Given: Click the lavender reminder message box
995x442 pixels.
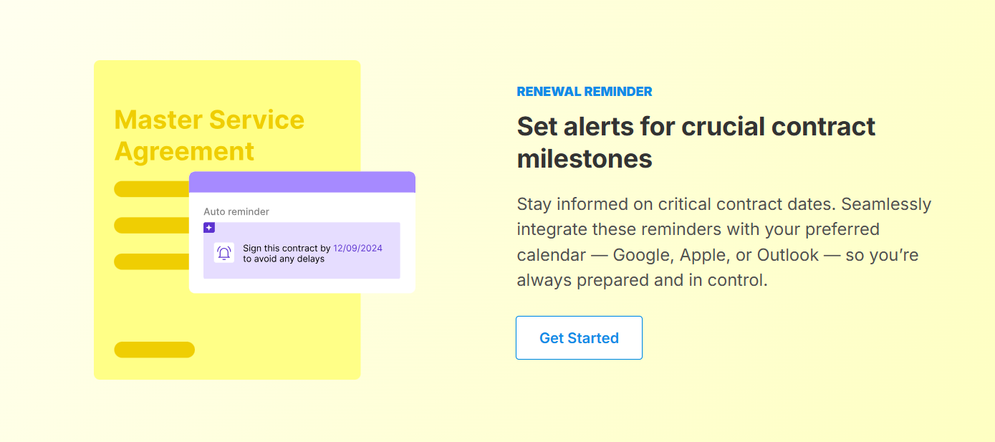Looking at the screenshot, I should (302, 251).
